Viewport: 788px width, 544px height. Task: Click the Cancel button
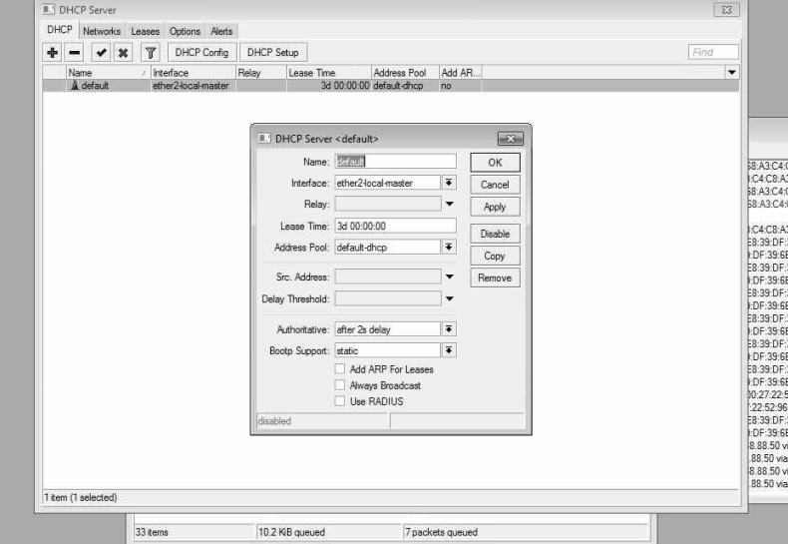pos(495,185)
